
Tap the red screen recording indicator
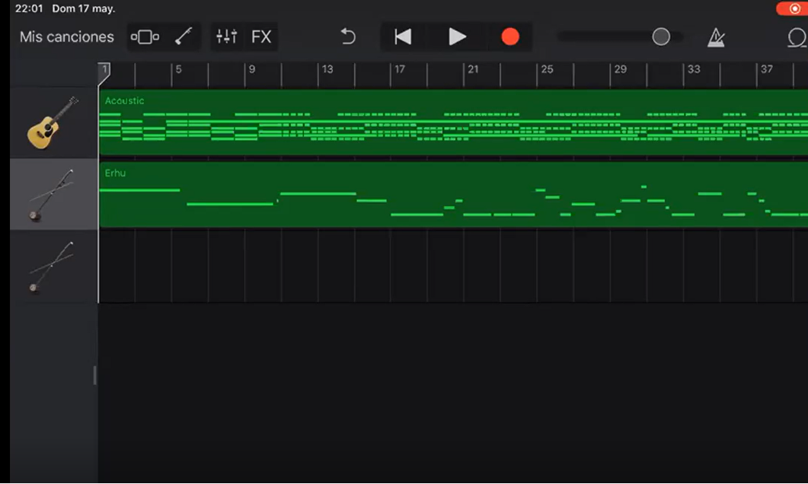coord(793,8)
